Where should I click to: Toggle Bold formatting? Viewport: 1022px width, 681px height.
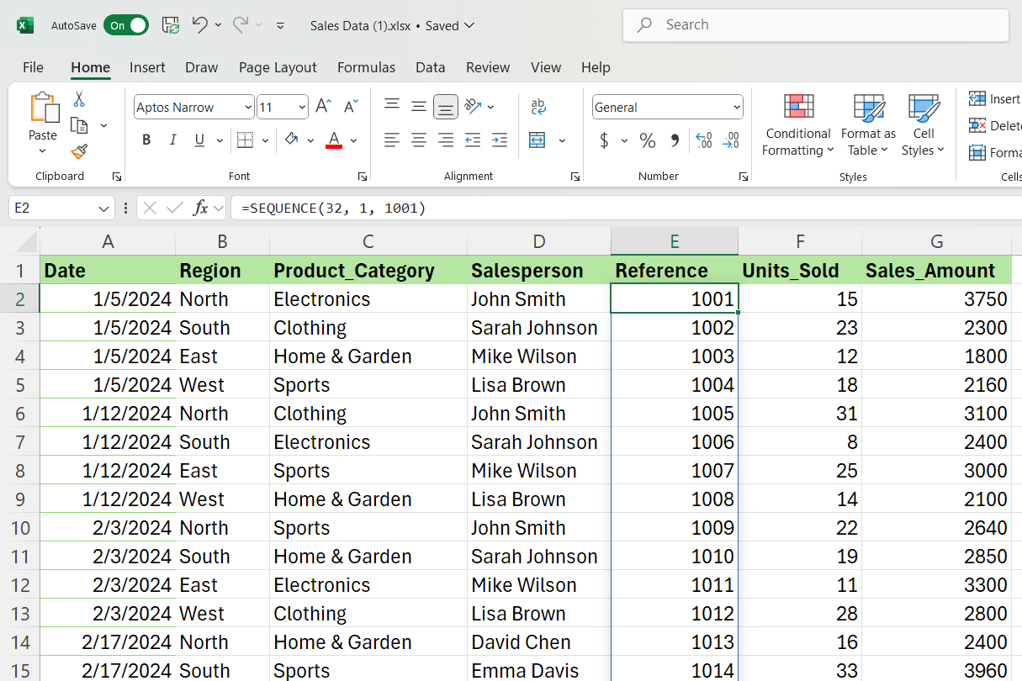coord(146,140)
